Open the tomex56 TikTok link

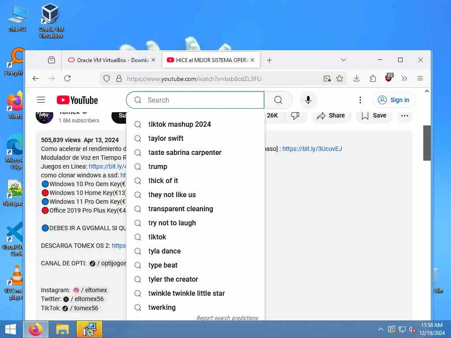point(80,308)
